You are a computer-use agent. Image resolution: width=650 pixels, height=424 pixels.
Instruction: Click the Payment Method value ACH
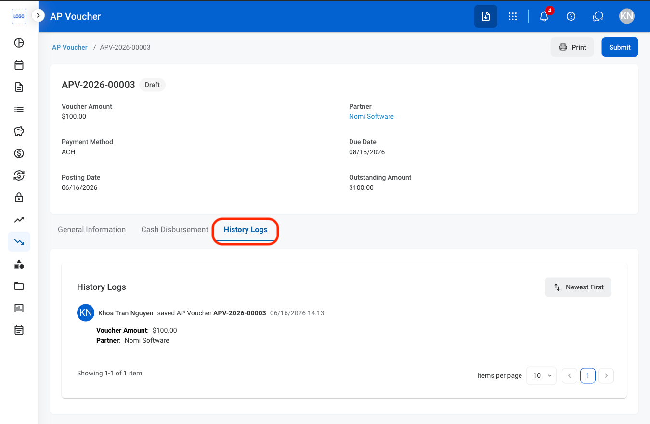[x=68, y=152]
